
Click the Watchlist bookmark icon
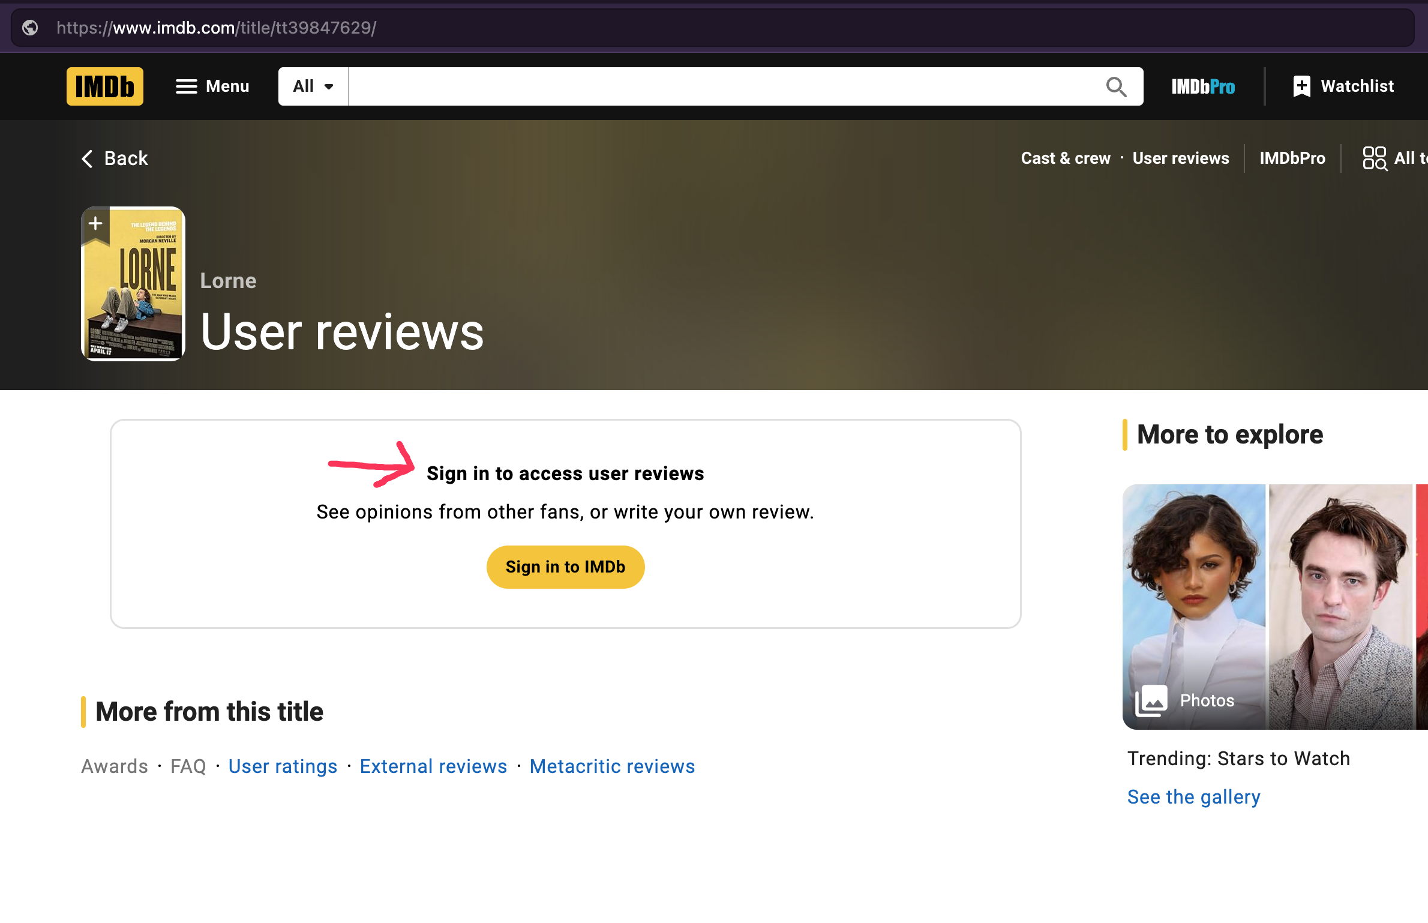pos(1301,86)
